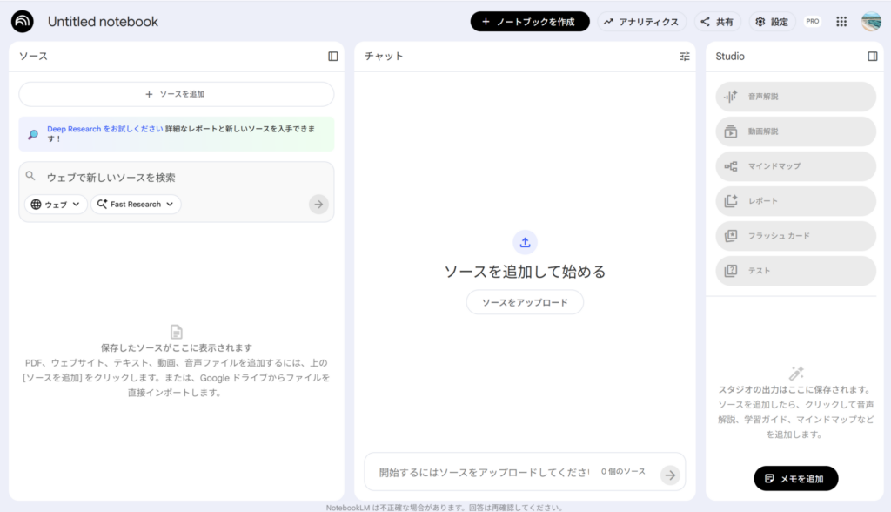The width and height of the screenshot is (891, 512).
Task: Click the NotebookLM logo icon
Action: point(23,22)
